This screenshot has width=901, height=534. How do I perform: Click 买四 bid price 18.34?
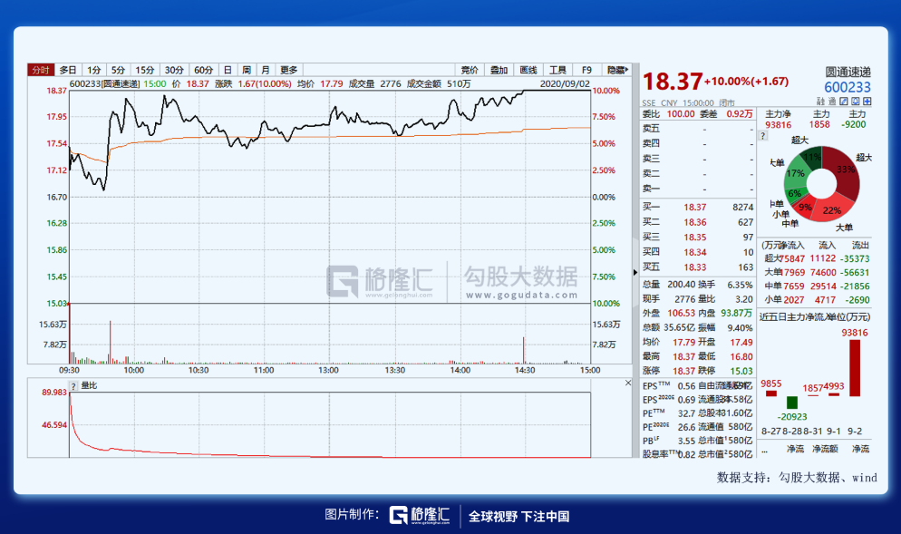tap(694, 252)
